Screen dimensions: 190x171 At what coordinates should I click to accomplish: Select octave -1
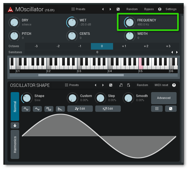click(x=80, y=46)
